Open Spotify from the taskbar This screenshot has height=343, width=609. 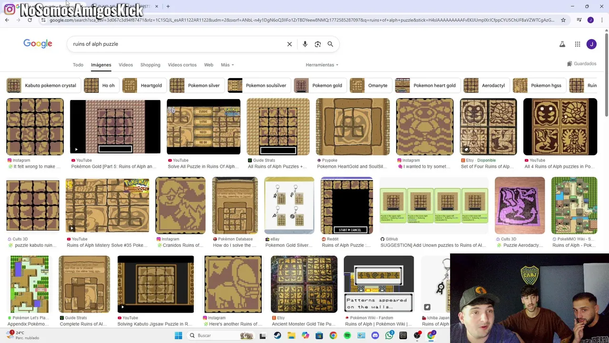[347, 335]
